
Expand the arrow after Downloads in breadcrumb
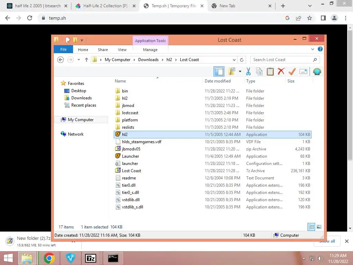163,60
